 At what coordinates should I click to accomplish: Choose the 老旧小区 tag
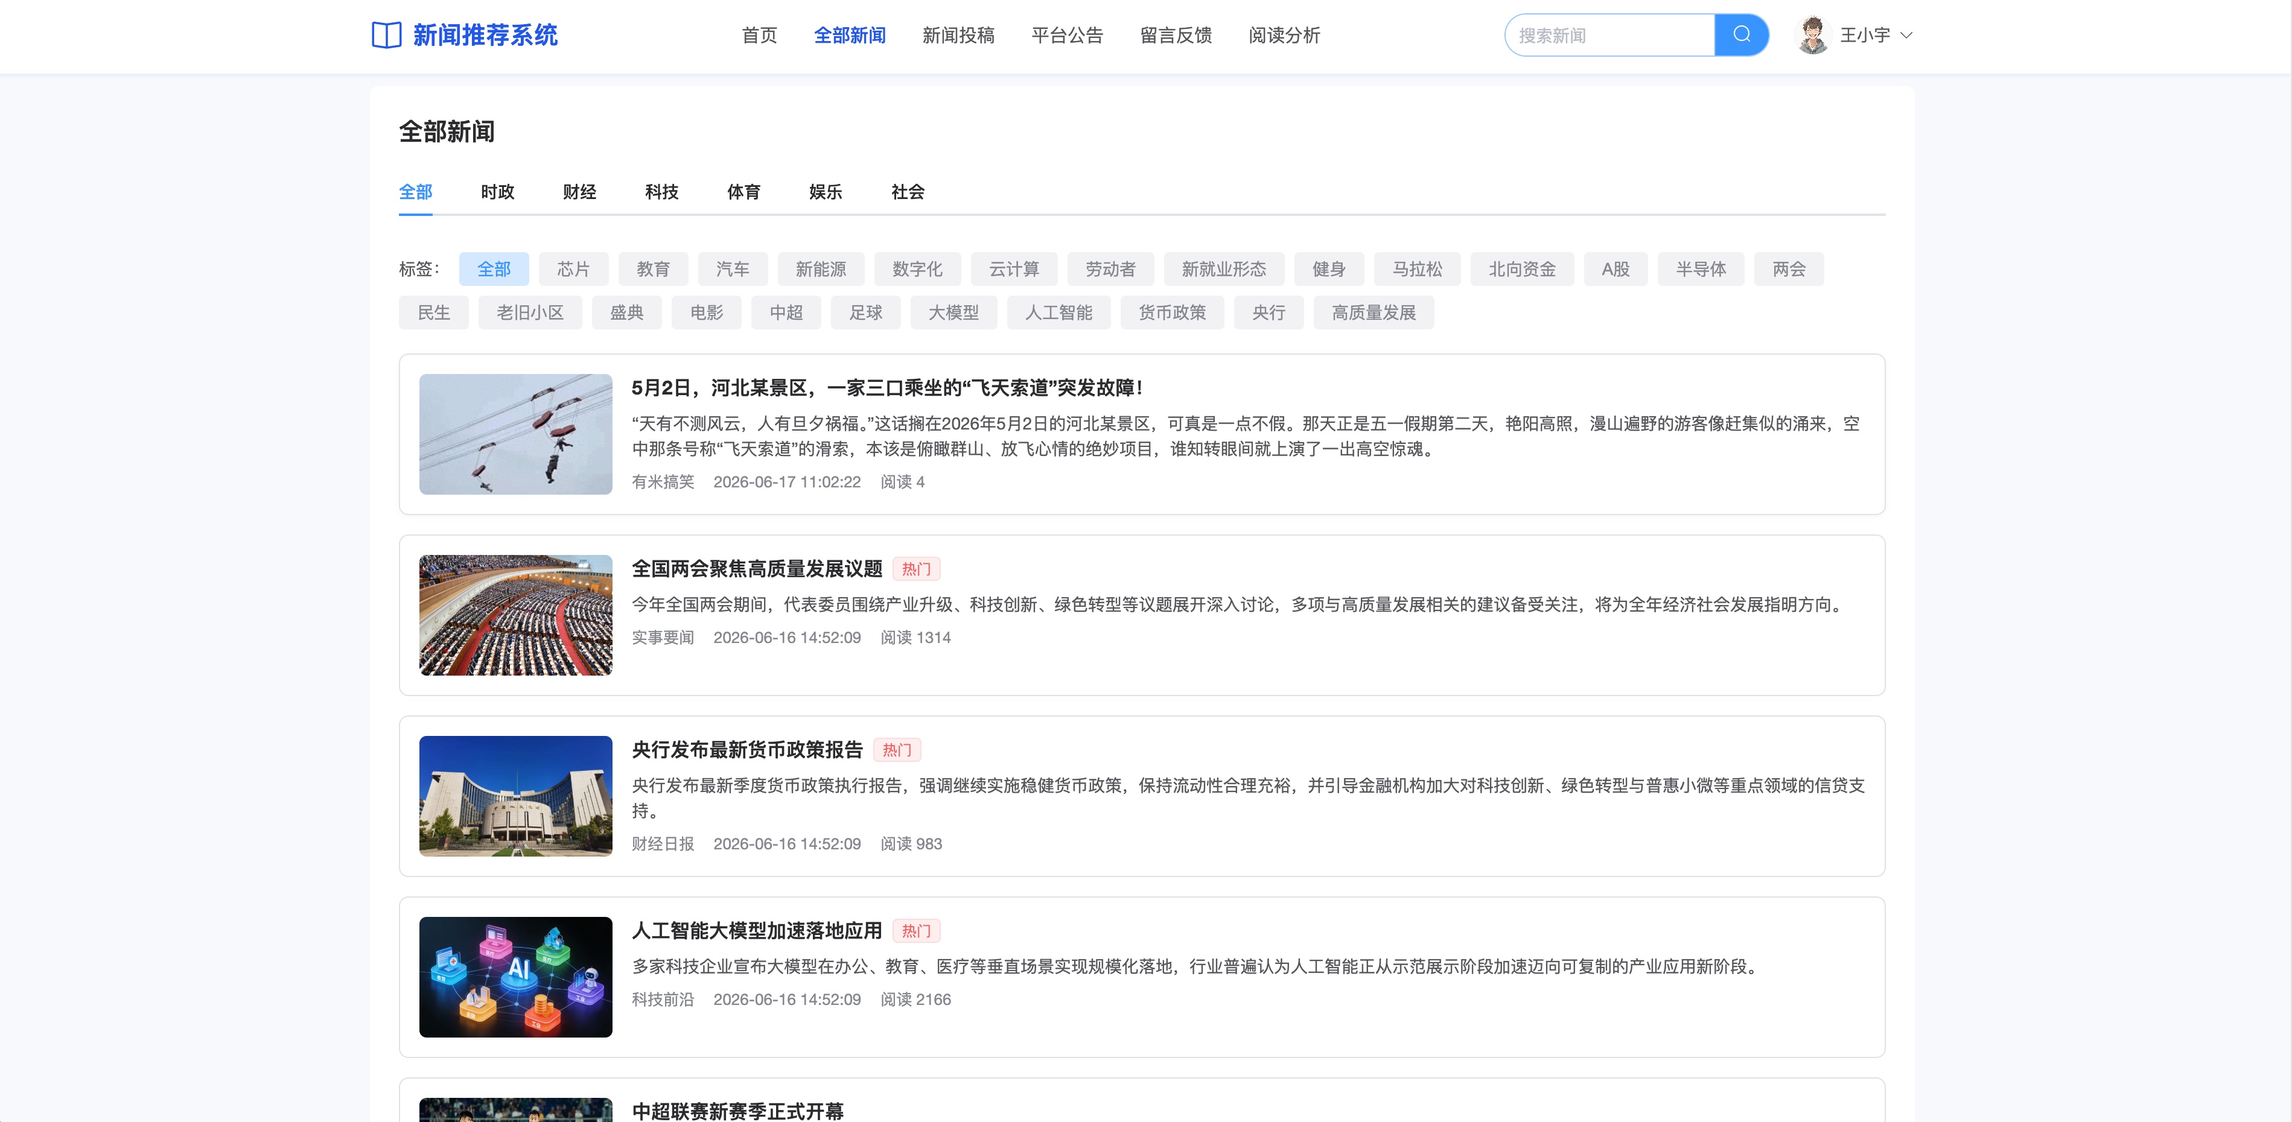(529, 312)
